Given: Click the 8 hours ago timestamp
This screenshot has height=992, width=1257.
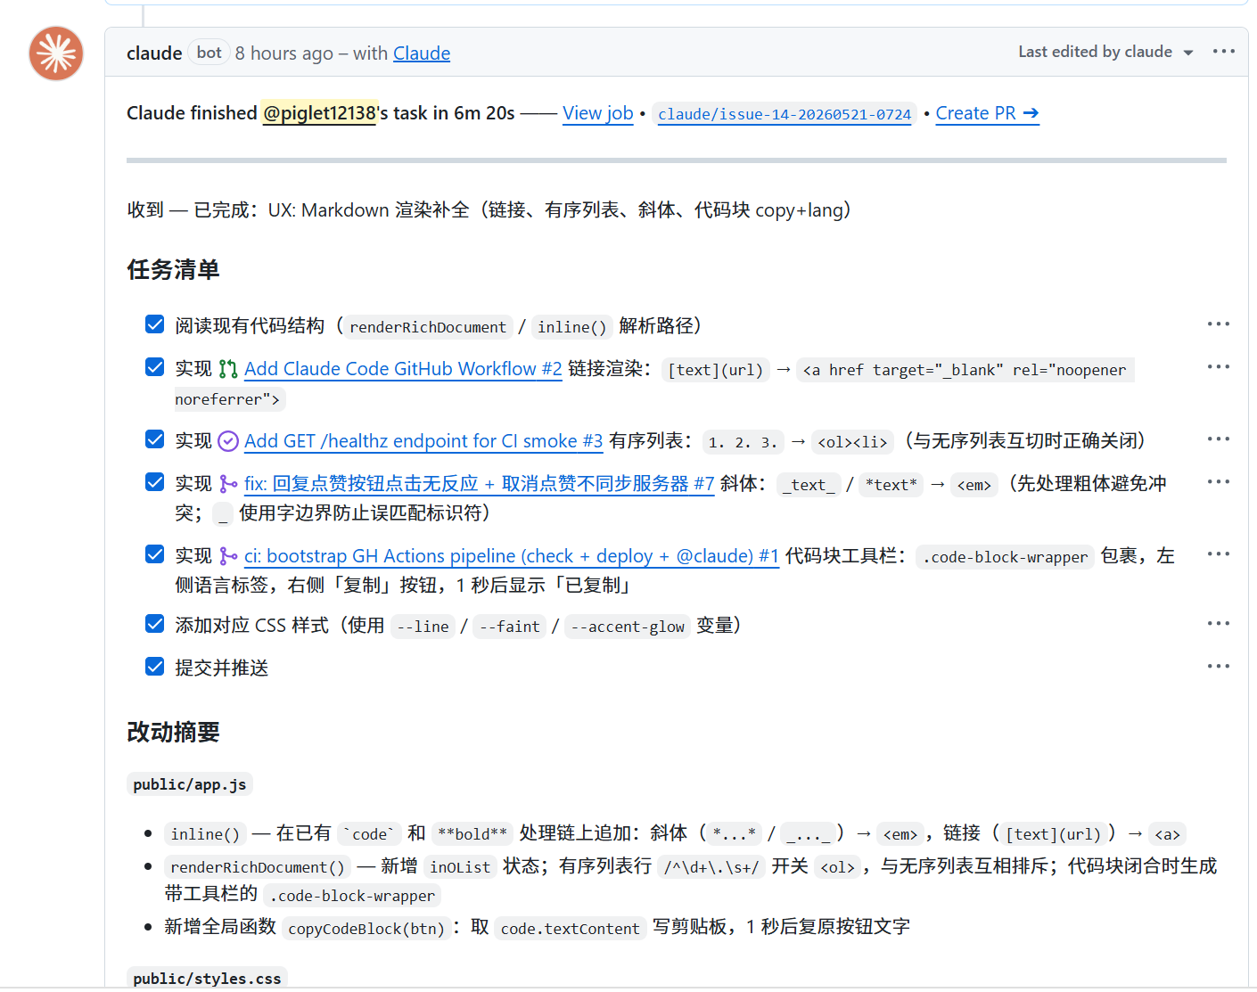Looking at the screenshot, I should 284,53.
